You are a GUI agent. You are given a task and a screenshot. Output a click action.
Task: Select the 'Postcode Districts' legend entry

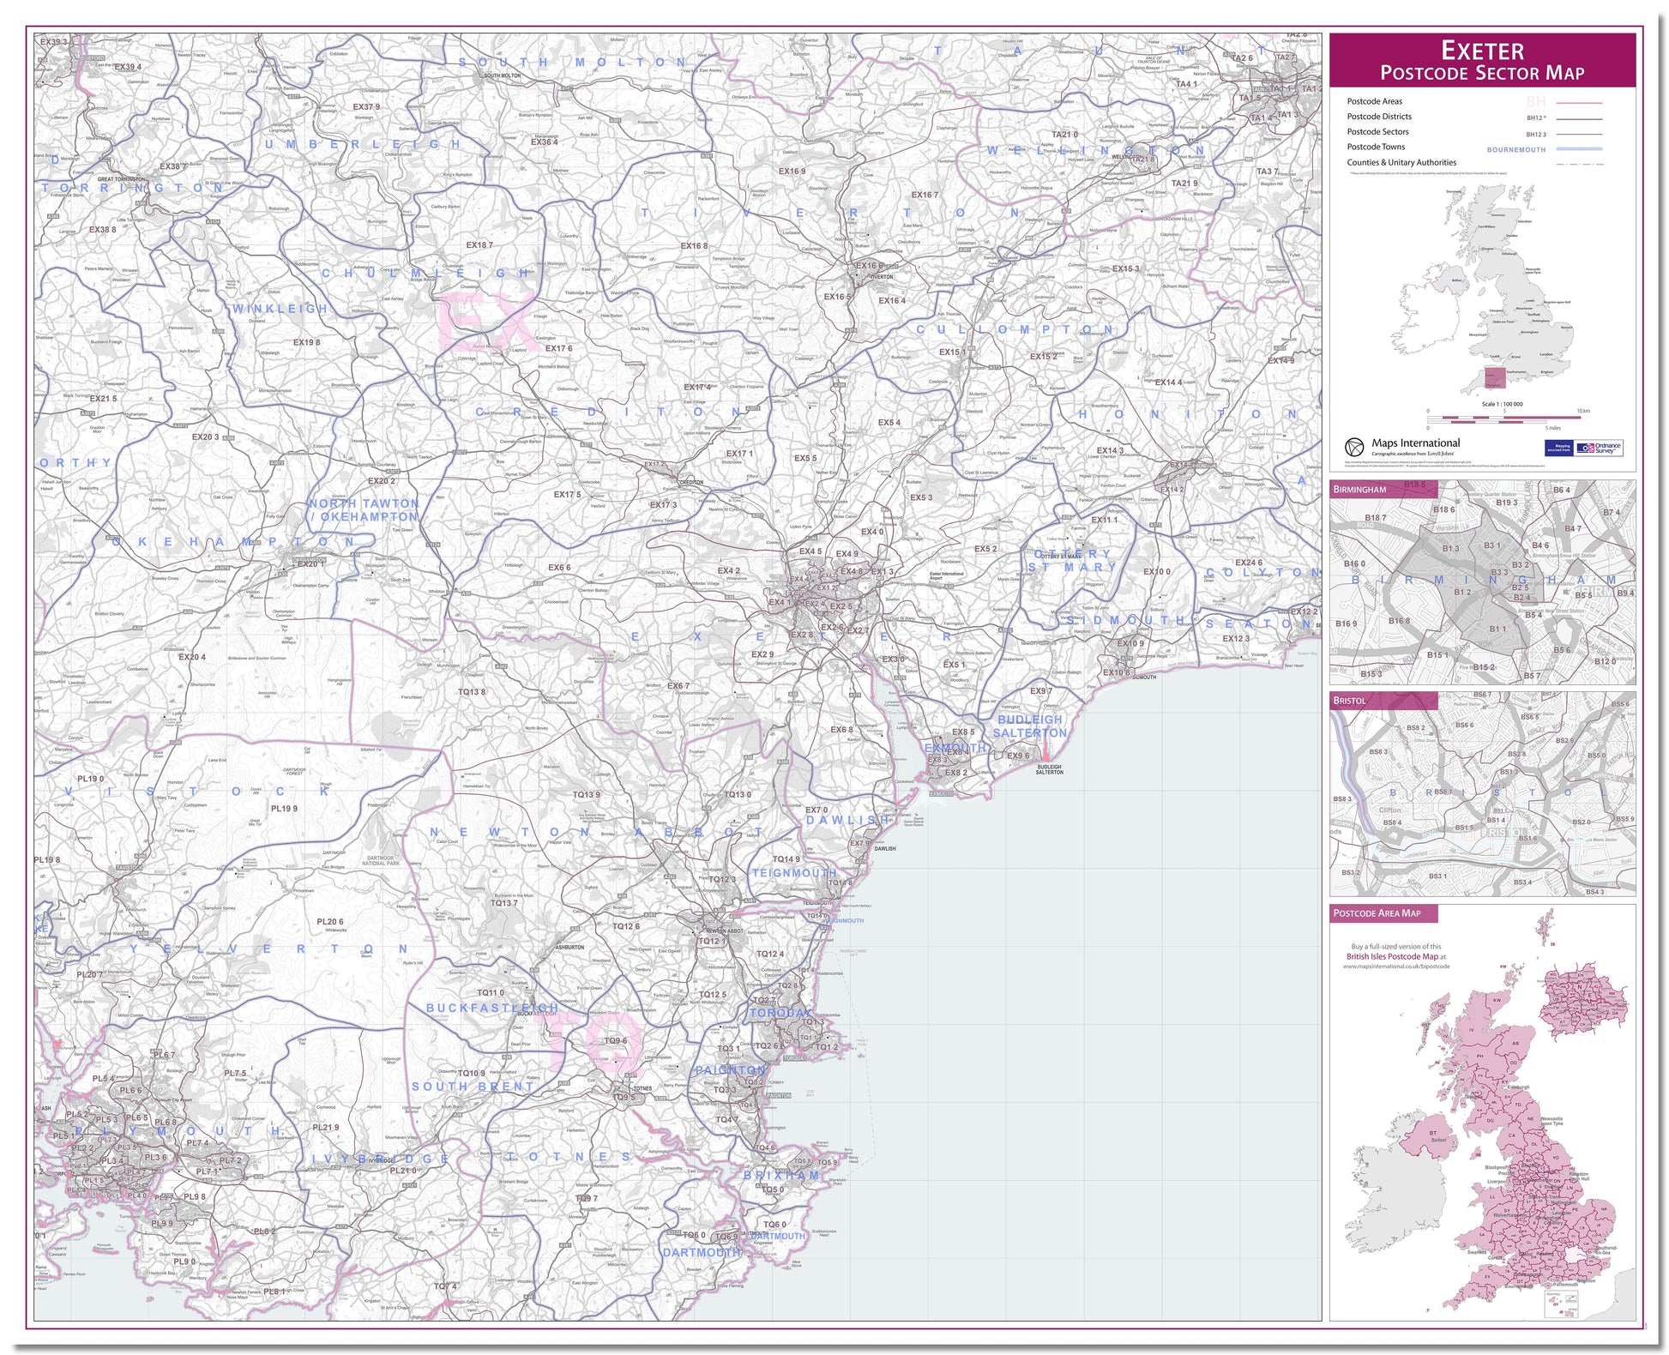pyautogui.click(x=1379, y=117)
